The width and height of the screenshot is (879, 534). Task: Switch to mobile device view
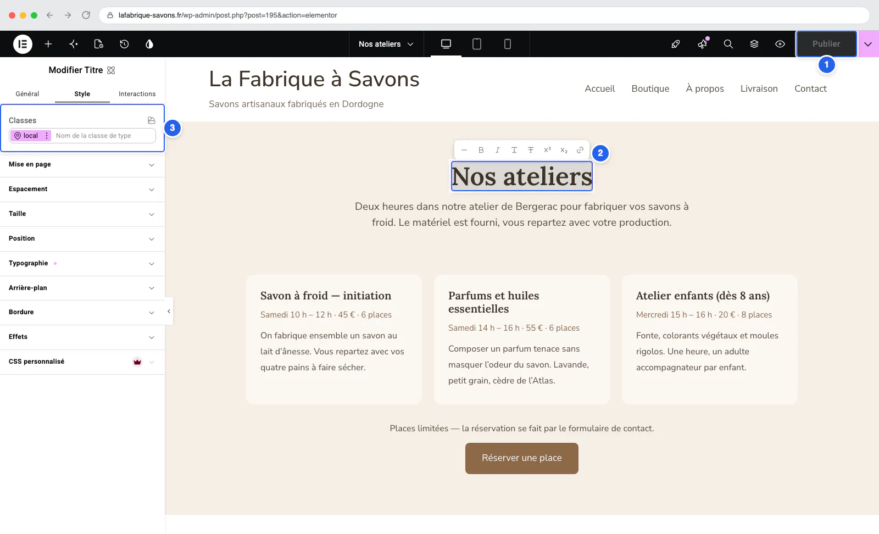(508, 44)
